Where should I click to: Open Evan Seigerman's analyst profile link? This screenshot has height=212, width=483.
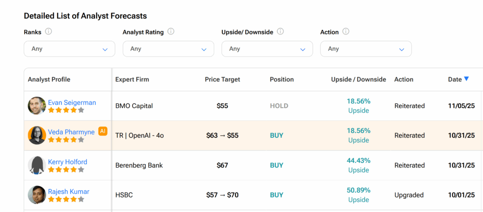pyautogui.click(x=72, y=102)
